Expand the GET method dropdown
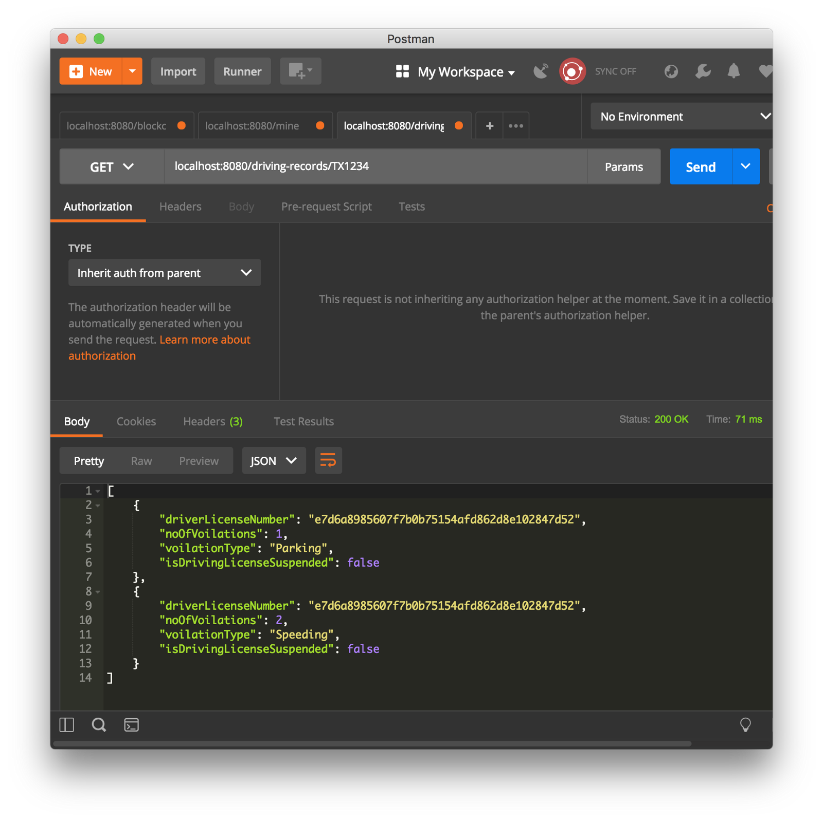Image resolution: width=823 pixels, height=821 pixels. point(112,167)
